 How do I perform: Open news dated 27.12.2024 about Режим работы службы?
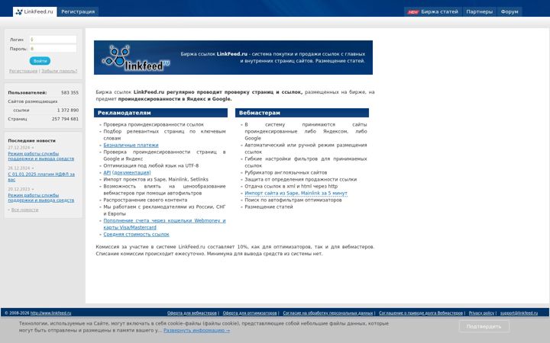click(41, 156)
